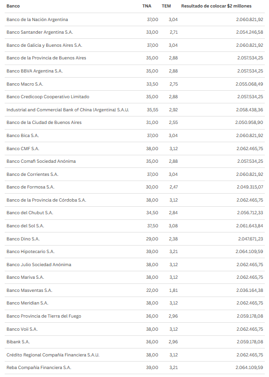Click Banco de Galicia y Buenos Aires S.A.
This screenshot has height=377, width=269.
coord(44,45)
